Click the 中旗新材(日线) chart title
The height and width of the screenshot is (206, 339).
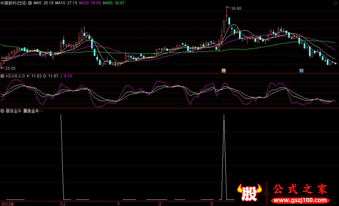[x=13, y=3]
